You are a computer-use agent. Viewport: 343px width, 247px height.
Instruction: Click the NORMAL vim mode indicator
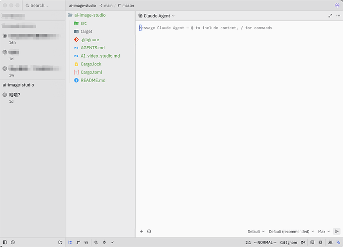(265, 243)
